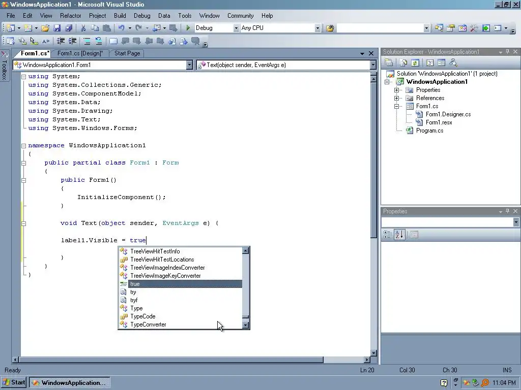Open the Toolbox icon with wrench and hammer
Viewport: 521px width, 390px height.
point(474,28)
